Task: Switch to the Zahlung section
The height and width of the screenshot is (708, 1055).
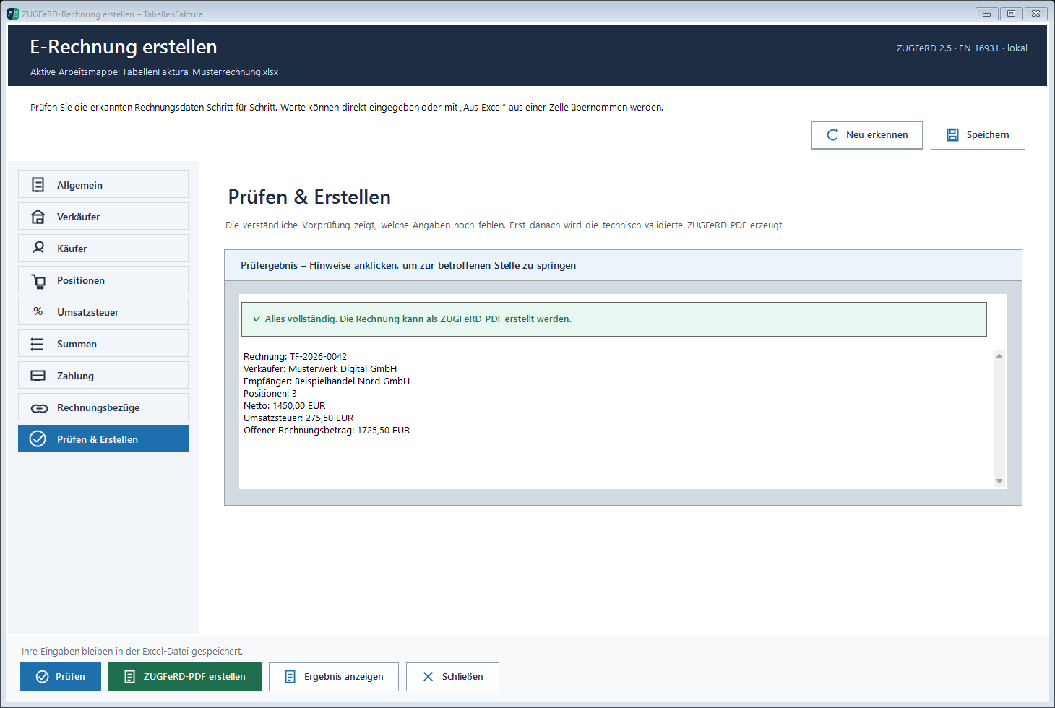Action: pyautogui.click(x=103, y=375)
